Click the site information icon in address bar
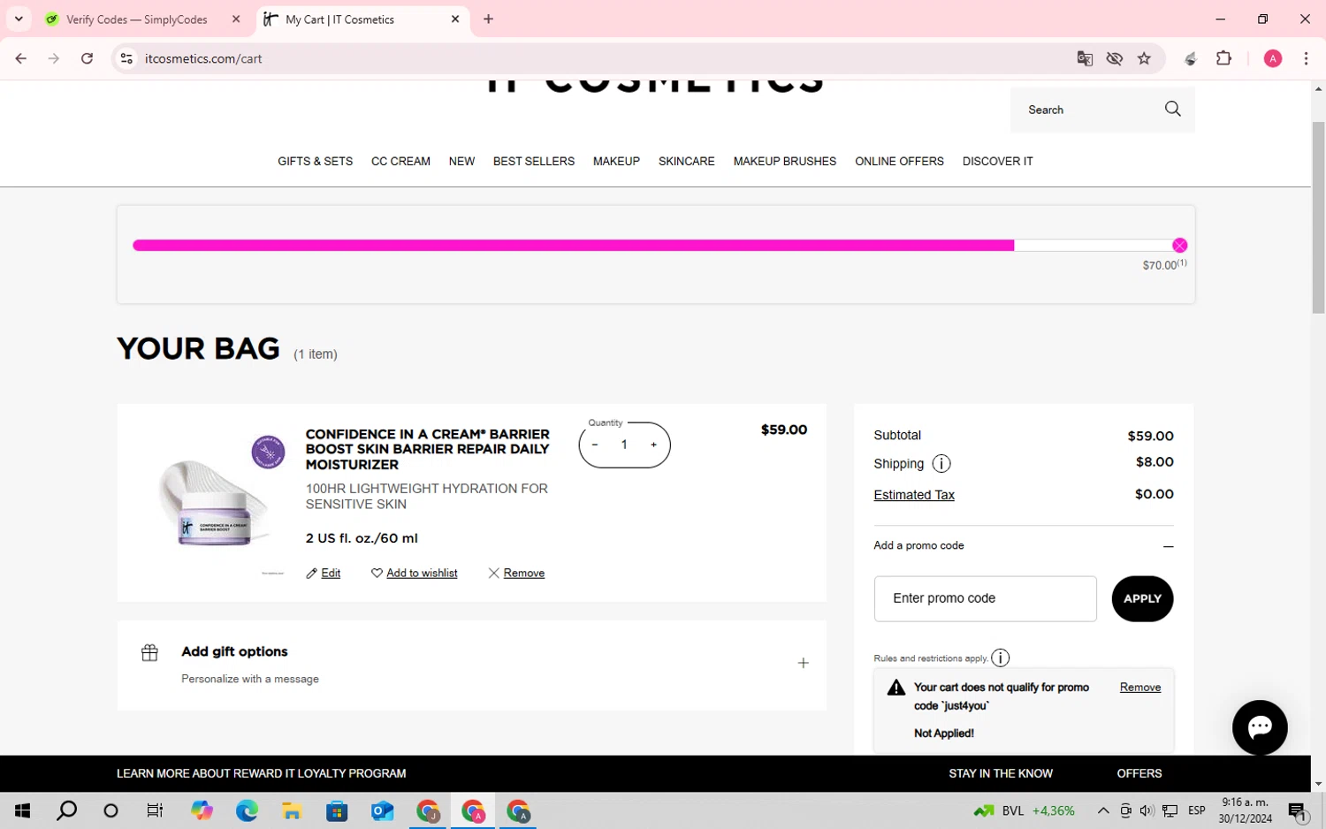 point(126,58)
